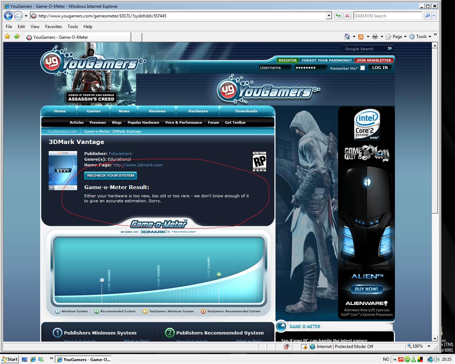Open the Recent Pages dropdown arrow
Image resolution: width=455 pixels, height=364 pixels.
tap(26, 16)
